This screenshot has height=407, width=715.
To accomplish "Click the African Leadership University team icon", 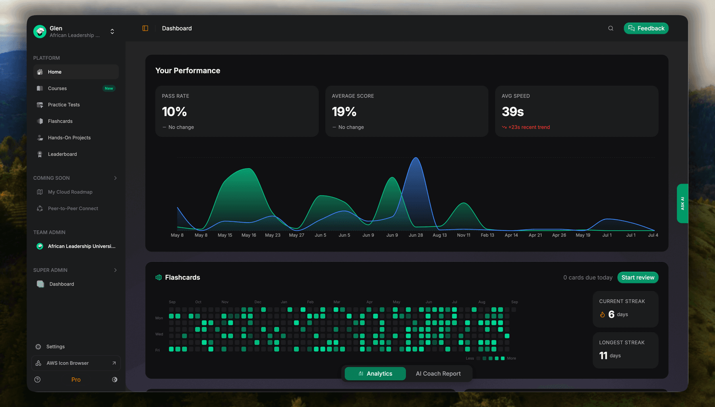I will (x=40, y=246).
